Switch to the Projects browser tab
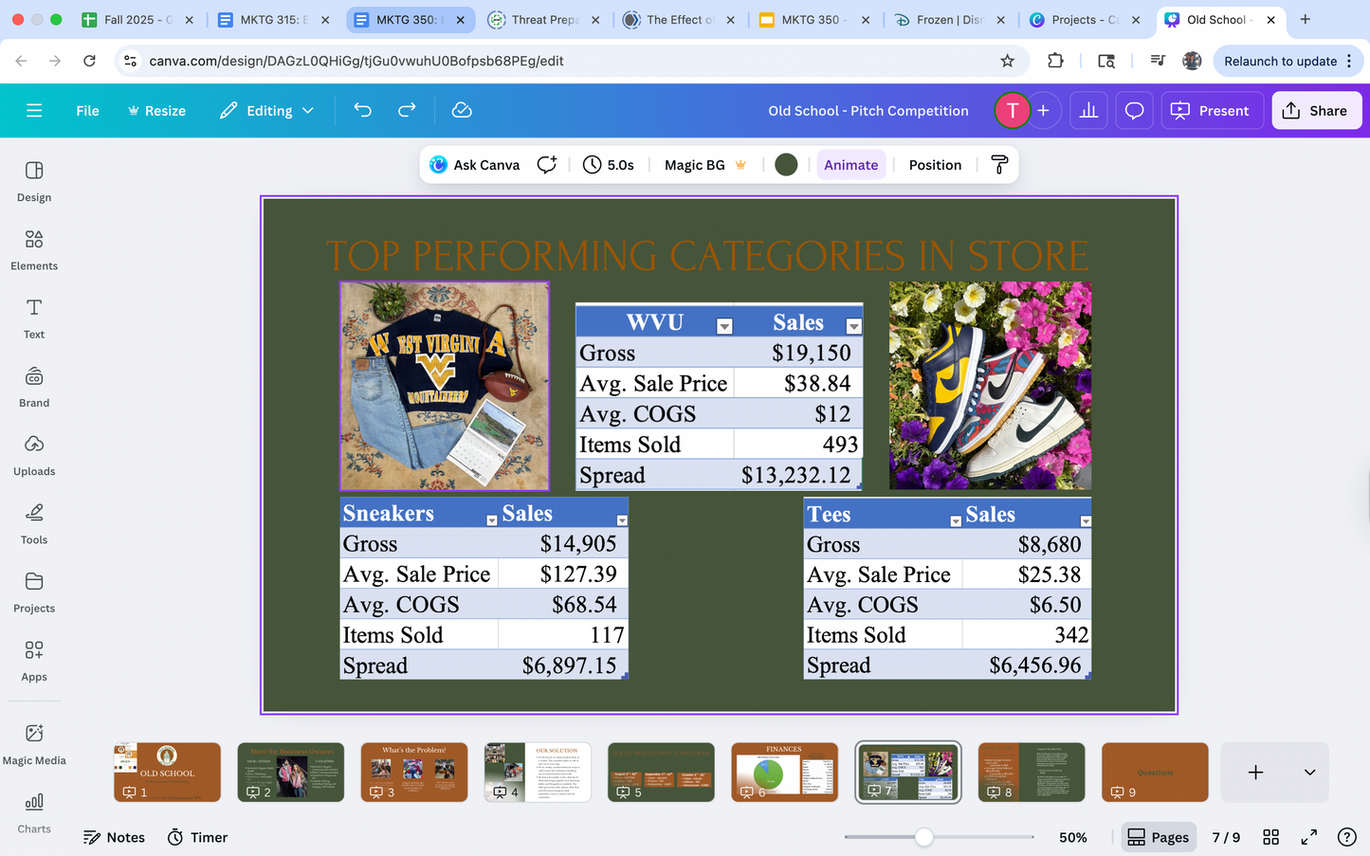The image size is (1370, 856). tap(1079, 20)
